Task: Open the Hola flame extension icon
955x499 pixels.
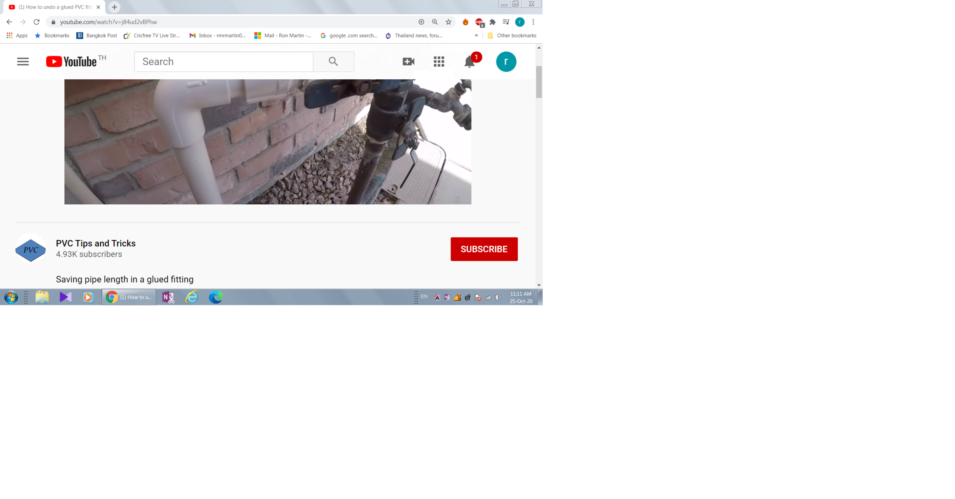Action: (x=465, y=22)
